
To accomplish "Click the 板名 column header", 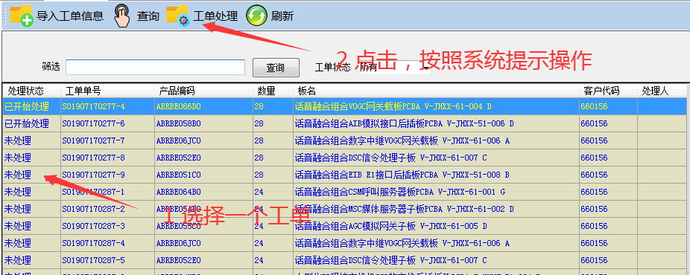I will [x=436, y=91].
